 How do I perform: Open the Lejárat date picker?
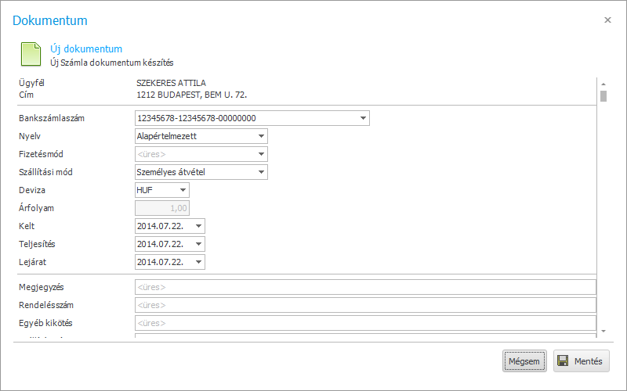pyautogui.click(x=198, y=262)
